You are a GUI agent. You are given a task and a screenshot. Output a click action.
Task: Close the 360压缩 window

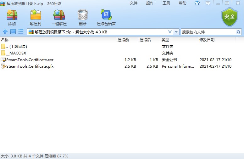pyautogui.click(x=238, y=3)
